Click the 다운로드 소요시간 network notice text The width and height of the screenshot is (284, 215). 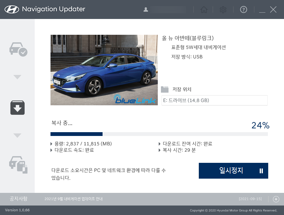point(109,174)
